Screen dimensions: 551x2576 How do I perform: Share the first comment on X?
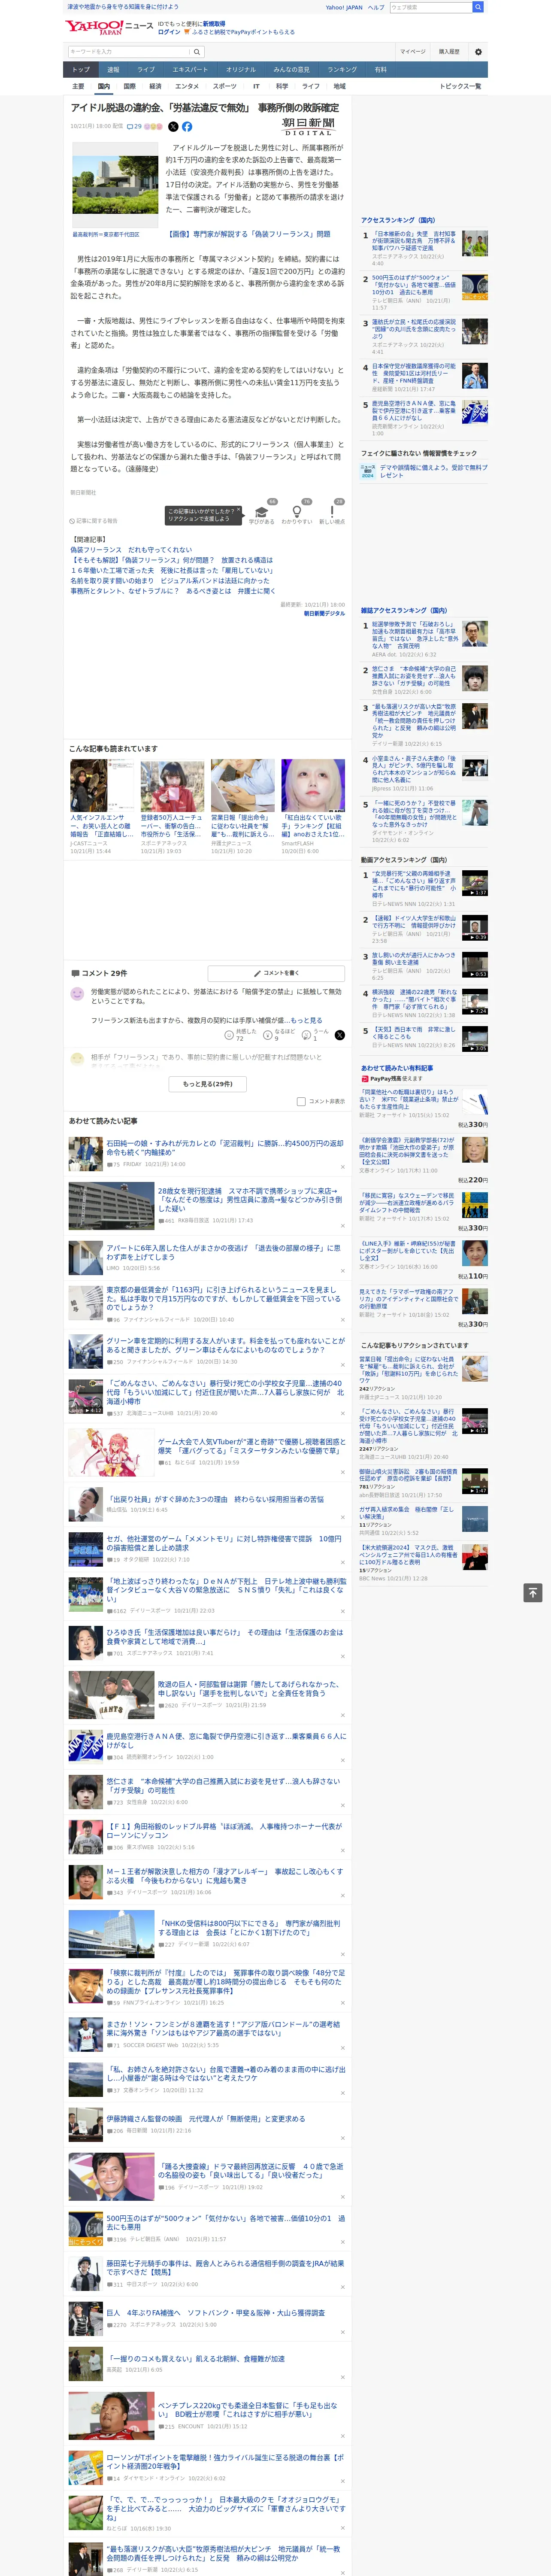(x=340, y=1035)
